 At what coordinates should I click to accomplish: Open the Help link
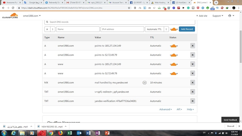[190, 109]
